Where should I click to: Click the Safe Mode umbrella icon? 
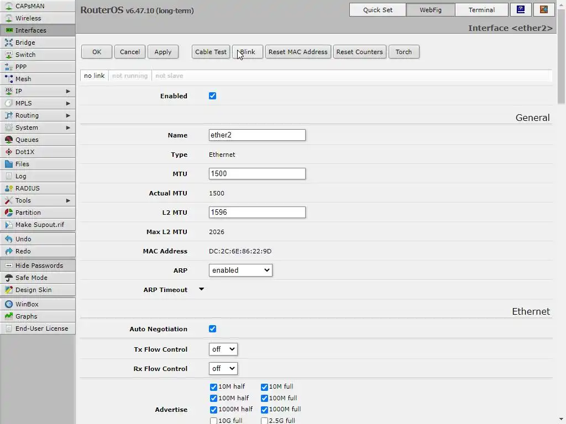(9, 278)
